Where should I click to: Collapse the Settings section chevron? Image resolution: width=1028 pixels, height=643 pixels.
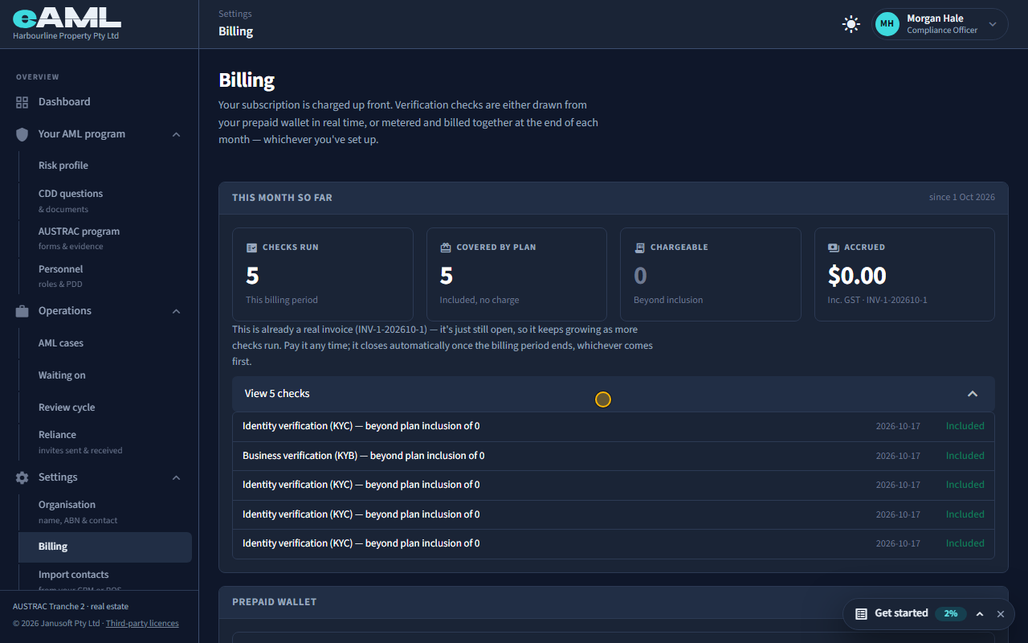176,477
